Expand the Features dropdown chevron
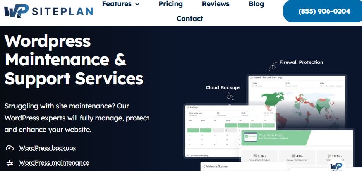362x171 pixels. pos(137,5)
